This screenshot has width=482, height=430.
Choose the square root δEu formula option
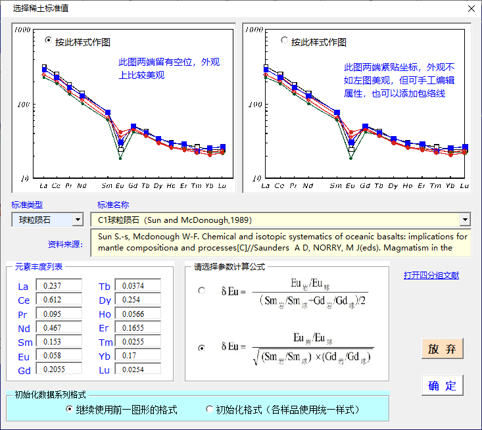pos(201,347)
